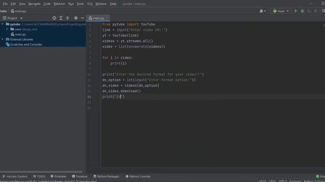Open the Code menu
Image resolution: width=325 pixels, height=182 pixels.
[x=47, y=4]
